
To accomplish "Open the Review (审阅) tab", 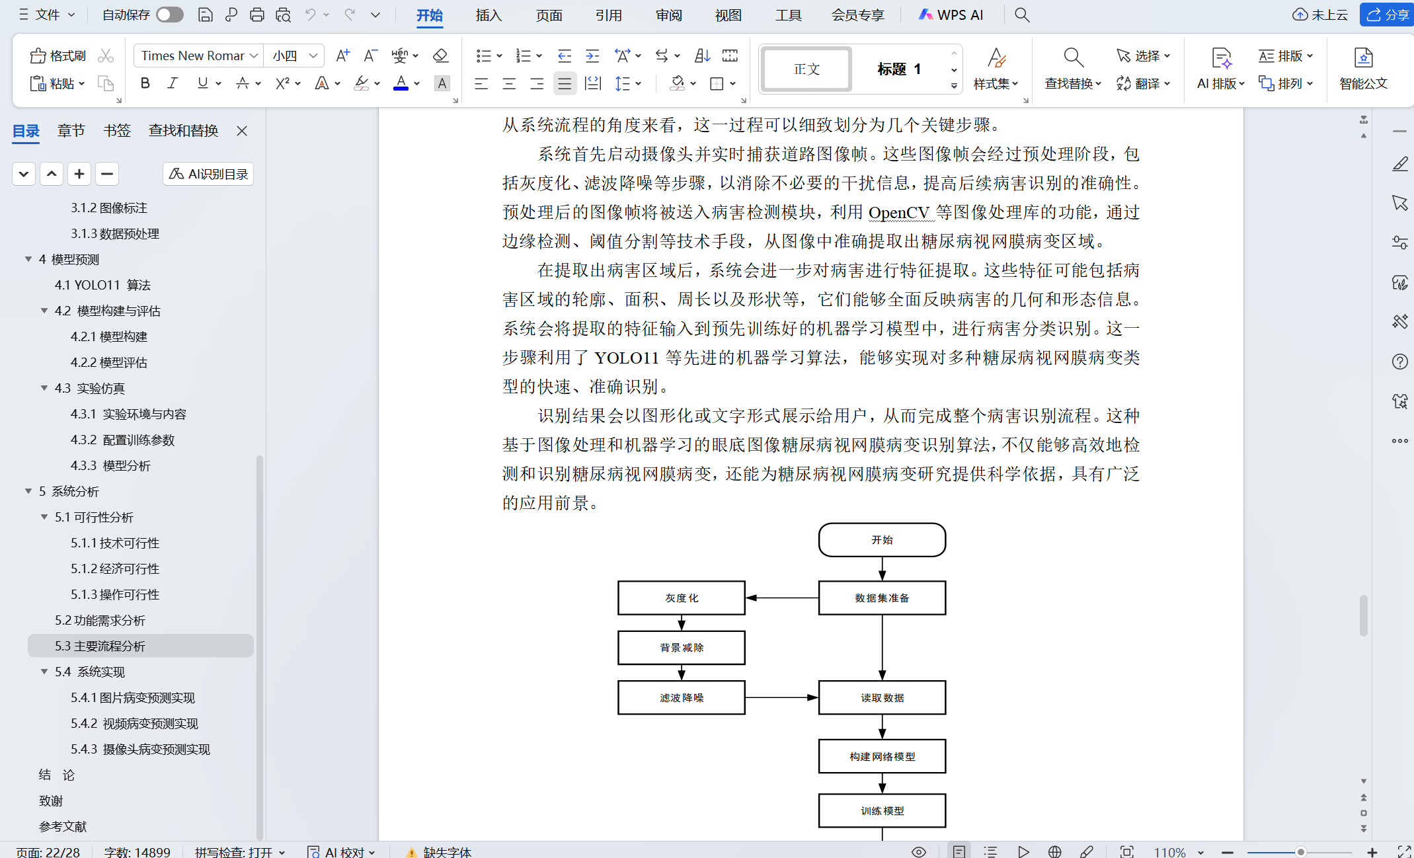I will pos(668,15).
